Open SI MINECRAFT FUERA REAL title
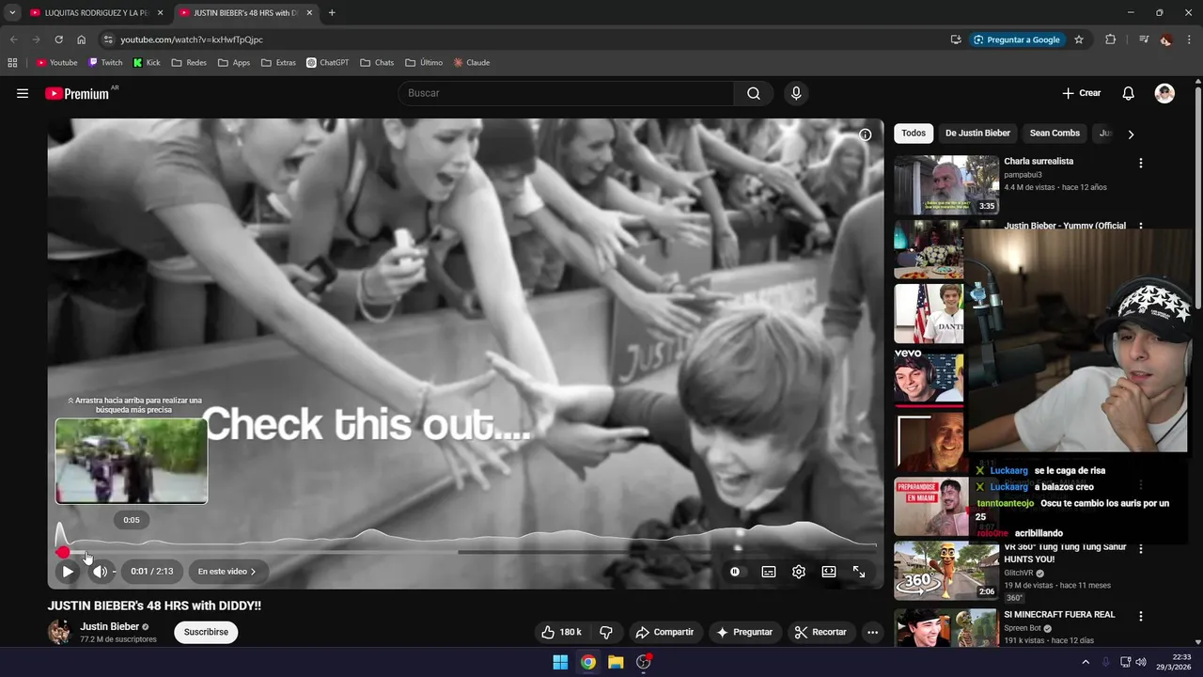The image size is (1203, 677). (x=1059, y=615)
